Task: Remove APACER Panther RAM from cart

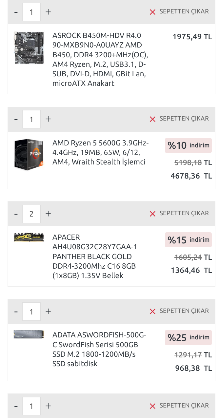Action: [x=179, y=214]
